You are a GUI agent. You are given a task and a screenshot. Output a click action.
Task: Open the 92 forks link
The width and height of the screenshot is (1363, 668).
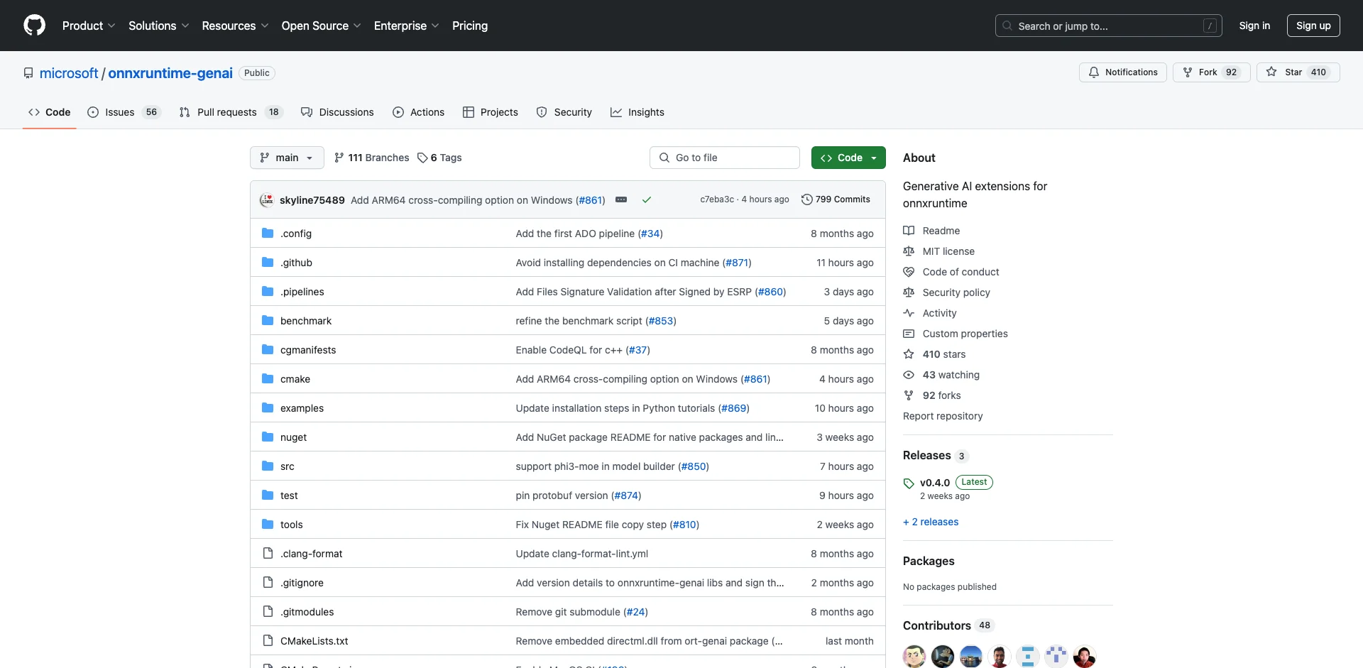(x=941, y=395)
